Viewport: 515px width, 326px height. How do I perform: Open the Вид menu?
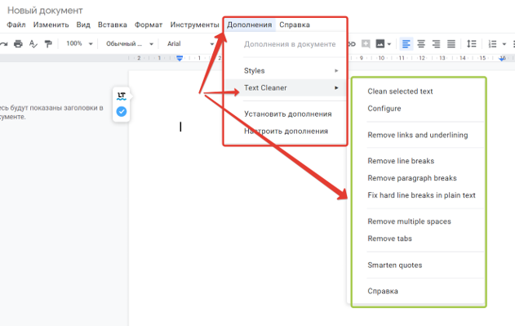click(x=83, y=25)
